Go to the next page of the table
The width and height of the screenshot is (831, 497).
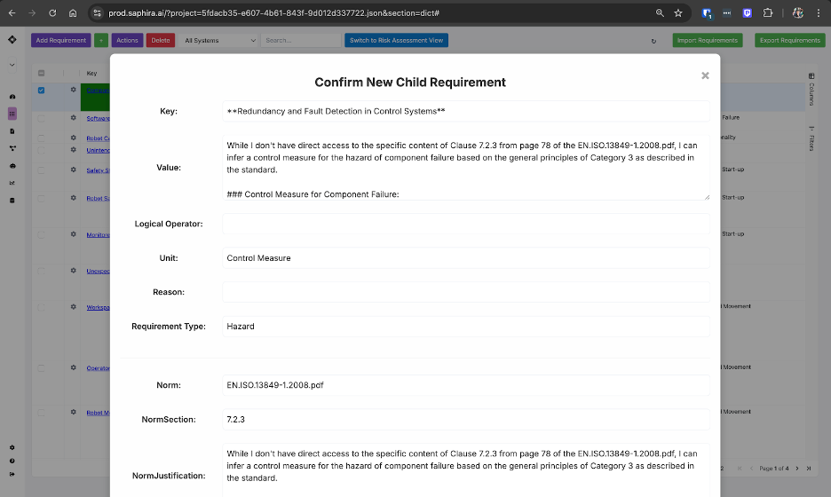click(797, 469)
